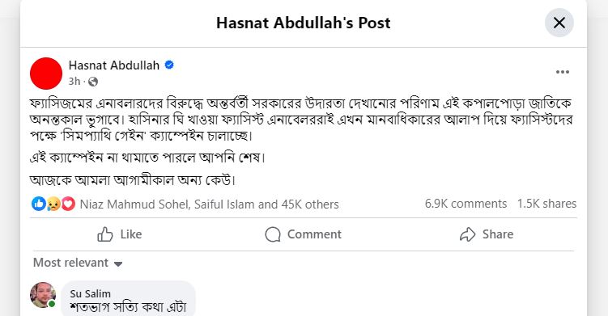Click the sad face reaction icon
Screen dimensions: 608x316
click(x=53, y=204)
